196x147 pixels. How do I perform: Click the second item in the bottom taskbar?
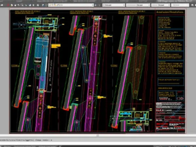tap(24, 145)
